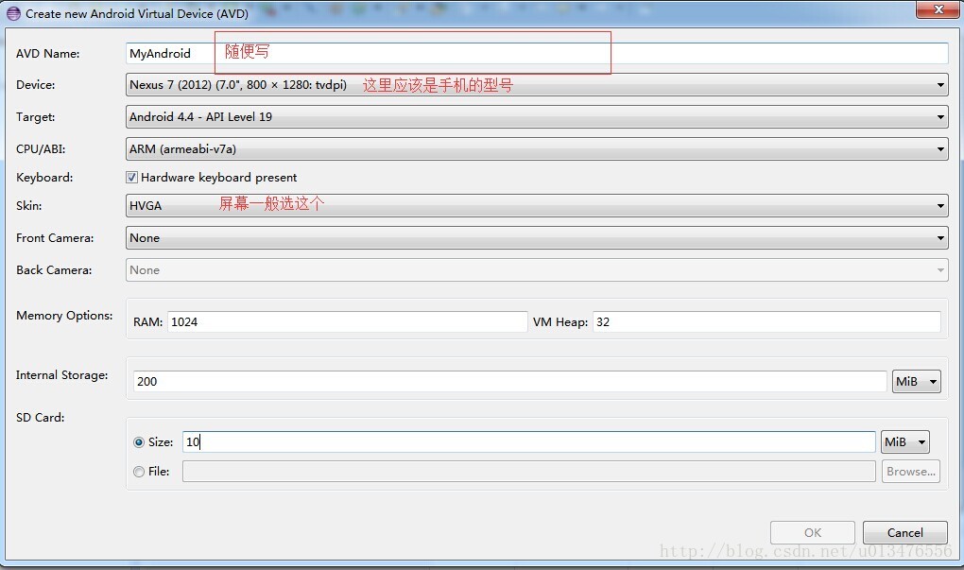Viewport: 964px width, 570px height.
Task: Open the SD Card size MiB unit dropdown
Action: pos(905,441)
